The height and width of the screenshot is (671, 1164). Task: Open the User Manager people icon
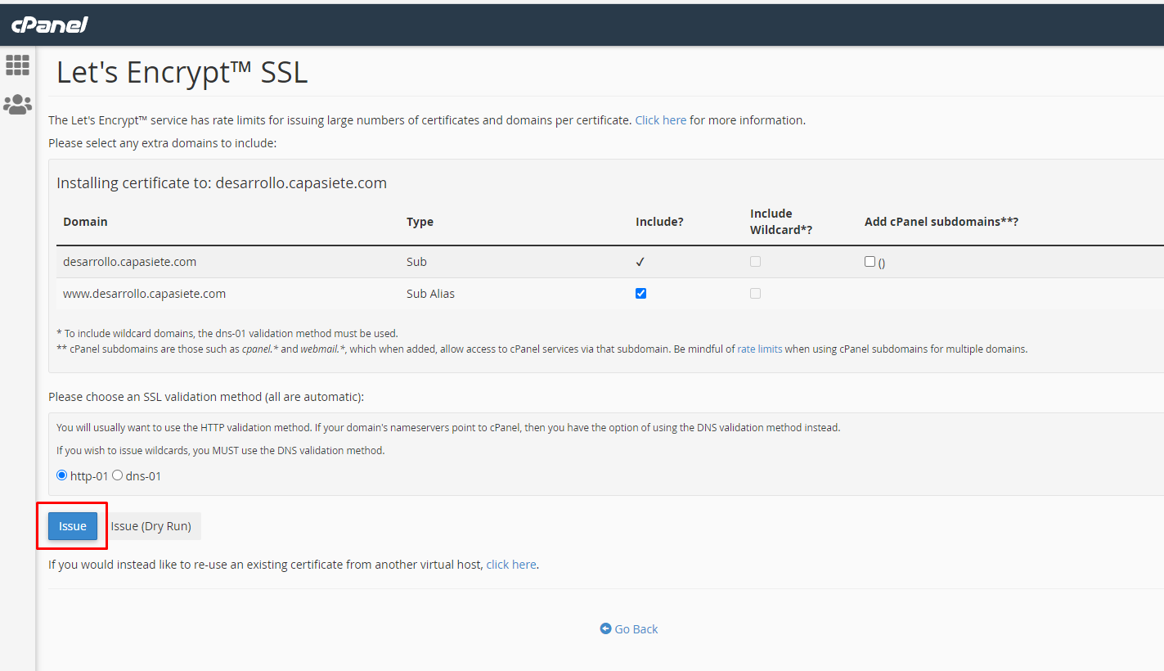pos(17,104)
